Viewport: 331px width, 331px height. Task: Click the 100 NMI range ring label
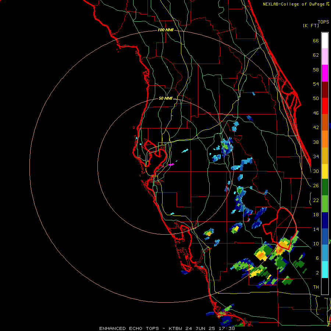pos(165,30)
